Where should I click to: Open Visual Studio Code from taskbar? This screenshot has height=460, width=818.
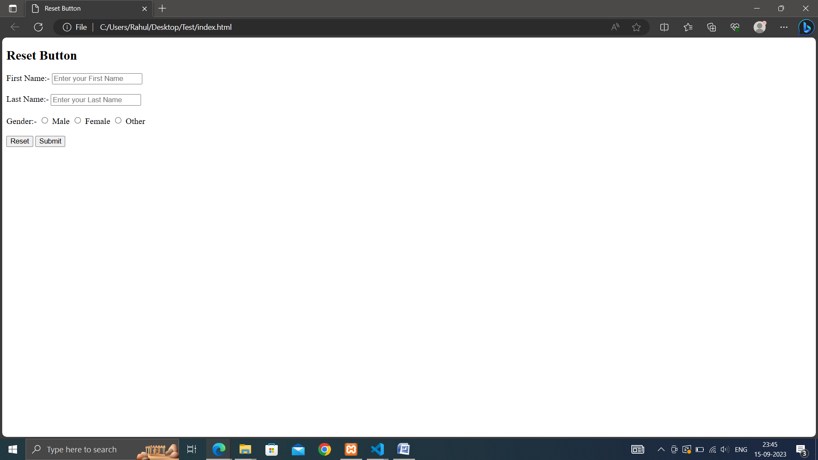tap(377, 449)
